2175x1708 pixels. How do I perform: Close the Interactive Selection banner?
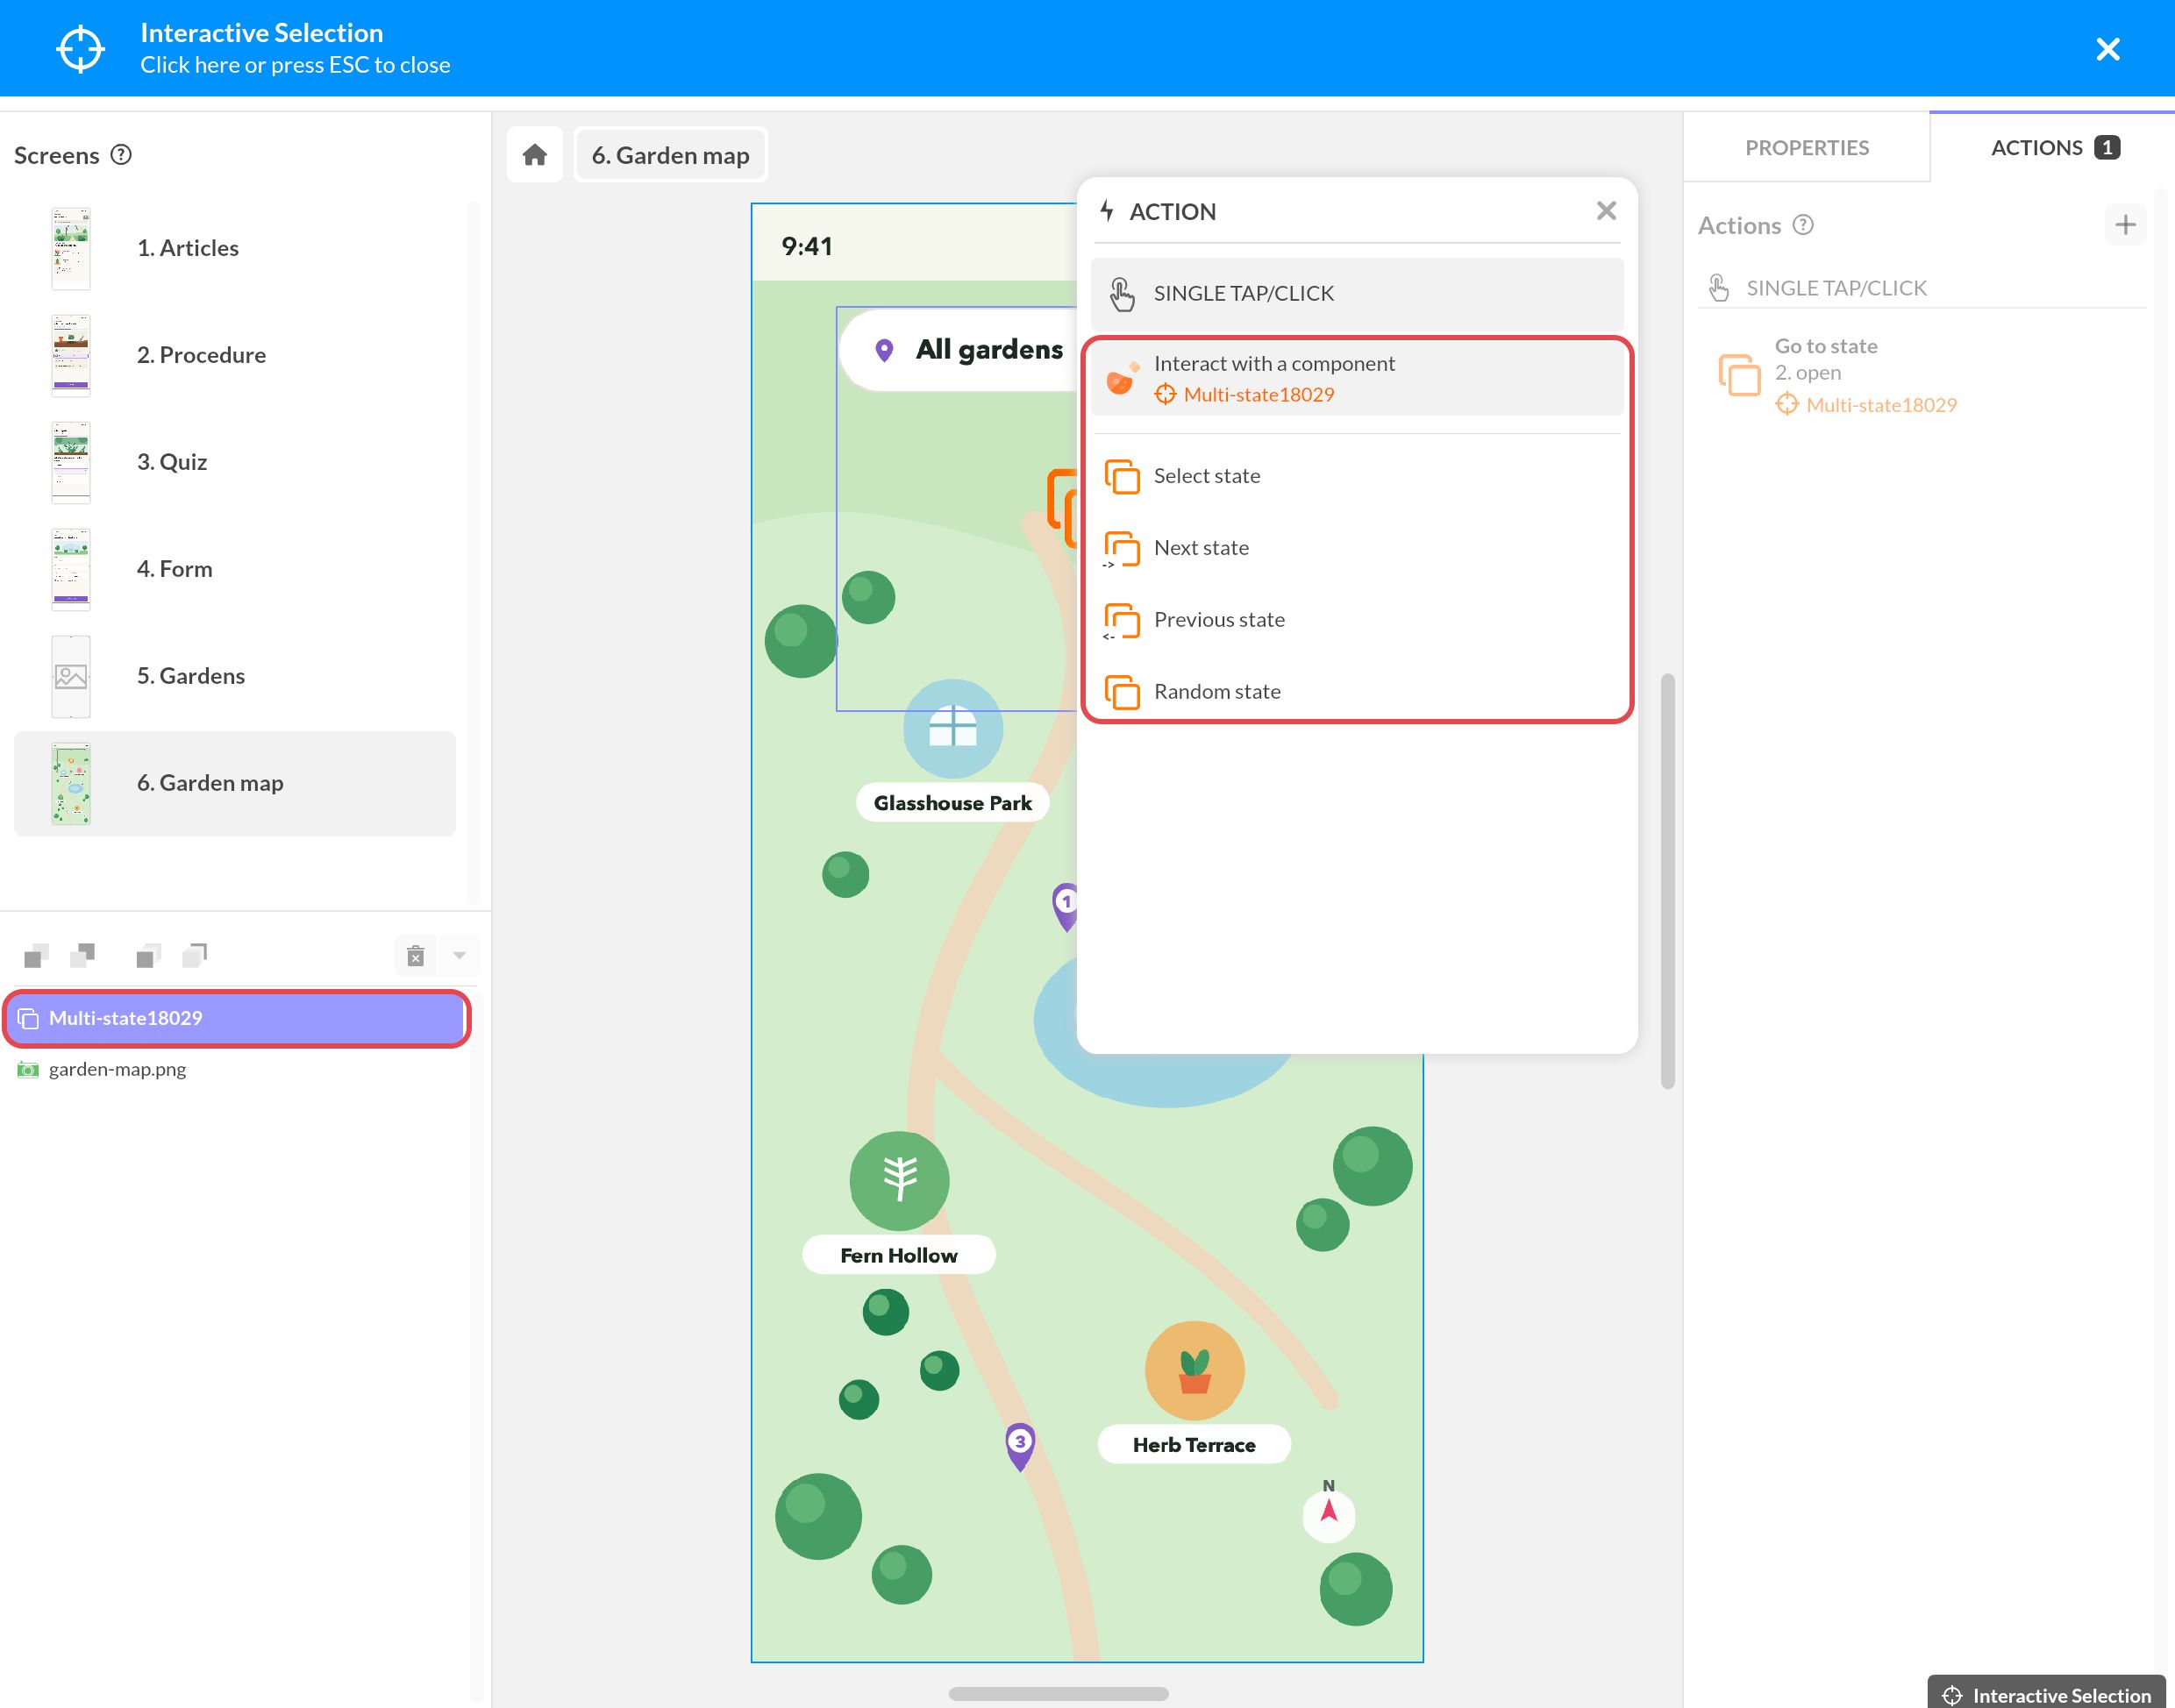tap(2107, 49)
